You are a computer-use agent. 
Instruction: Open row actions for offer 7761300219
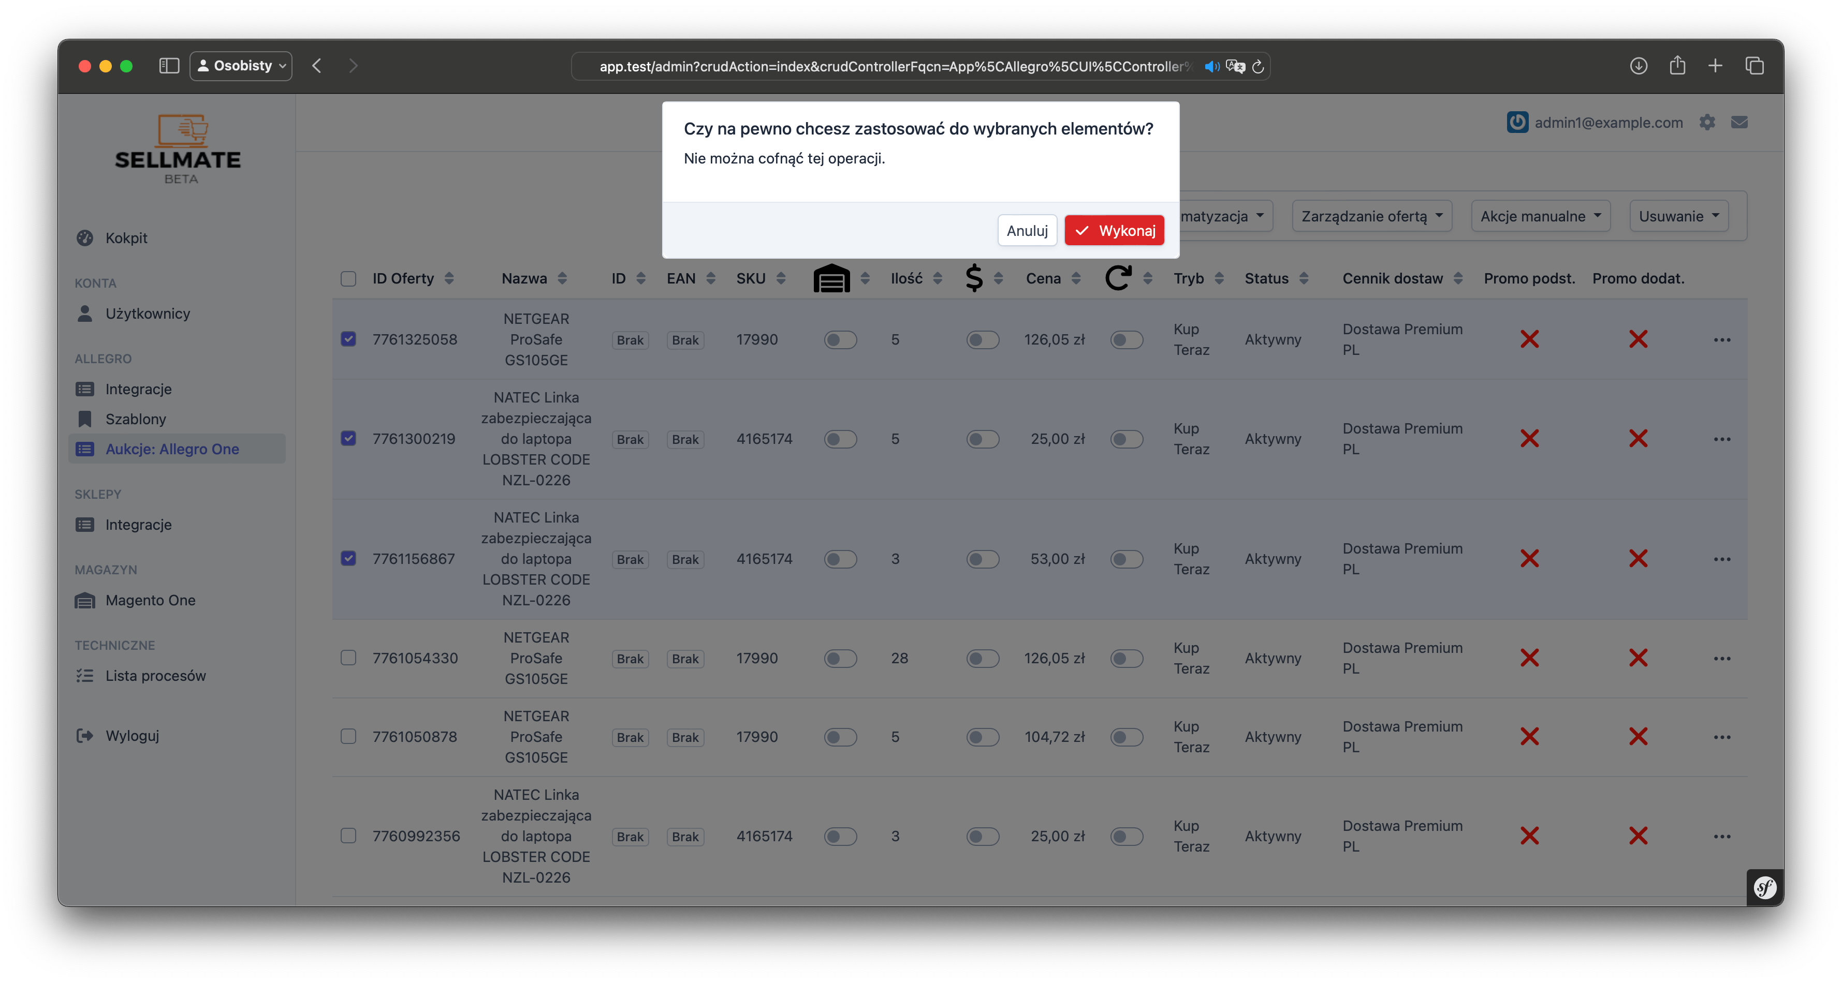1721,439
